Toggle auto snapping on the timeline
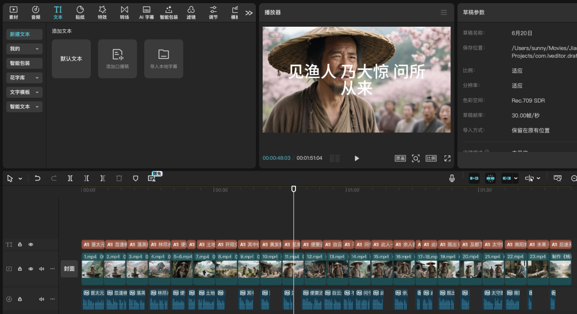Screen dimensions: 577x314 pyautogui.click(x=490, y=178)
